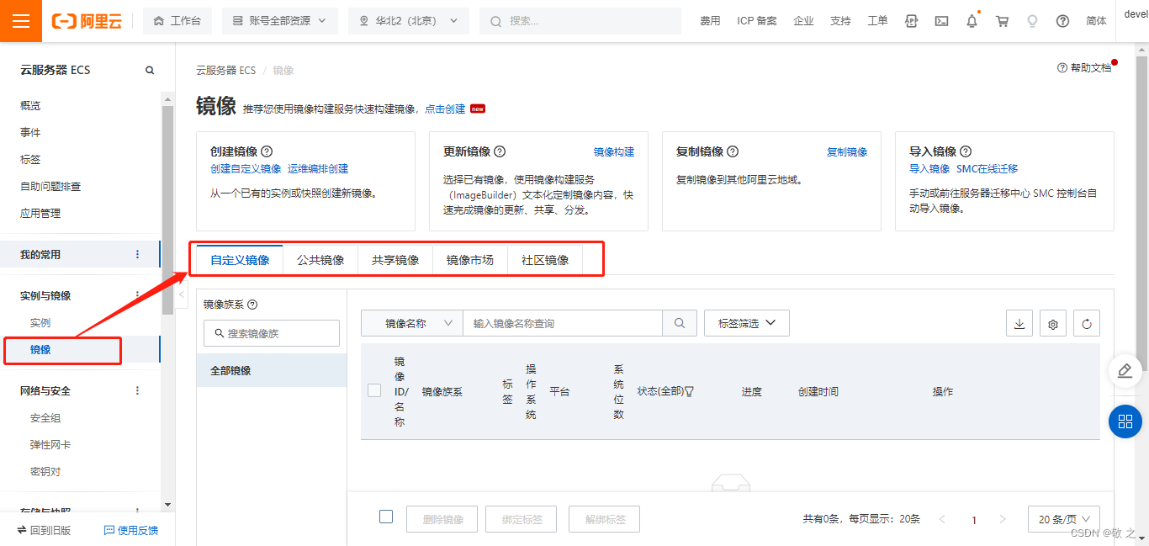Open the 企业 top menu
1149x546 pixels.
coord(803,21)
